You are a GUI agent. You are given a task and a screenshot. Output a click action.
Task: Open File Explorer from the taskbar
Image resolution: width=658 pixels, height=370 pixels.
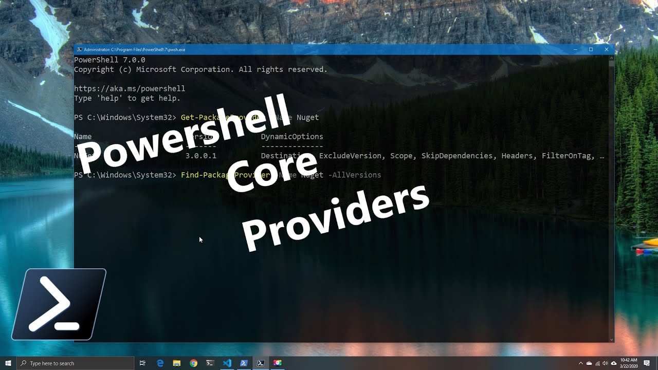click(x=176, y=363)
